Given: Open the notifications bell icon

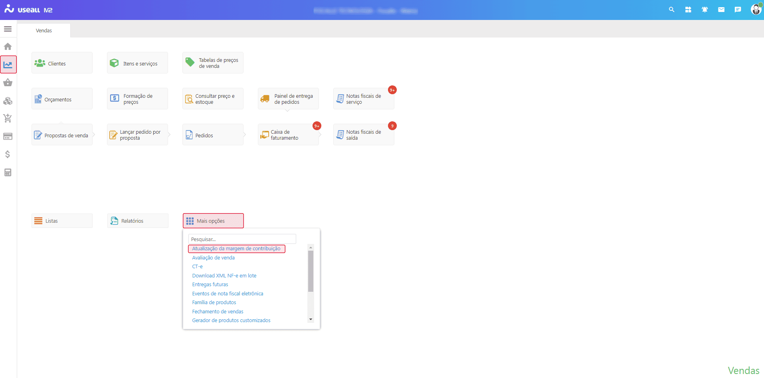Looking at the screenshot, I should [x=705, y=10].
